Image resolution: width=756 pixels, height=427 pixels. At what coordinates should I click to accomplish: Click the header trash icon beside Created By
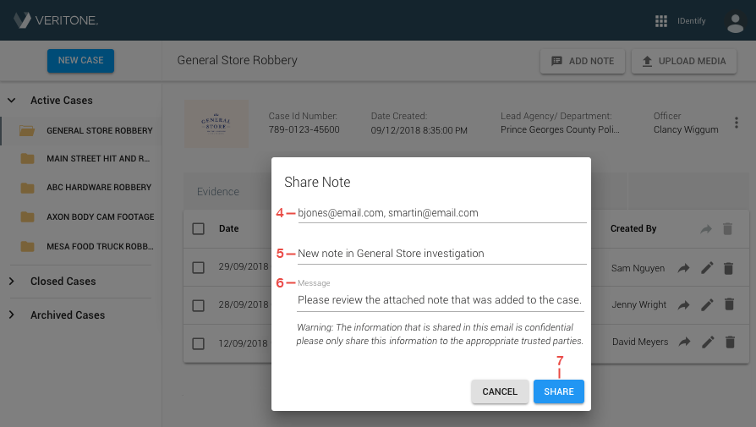point(727,228)
